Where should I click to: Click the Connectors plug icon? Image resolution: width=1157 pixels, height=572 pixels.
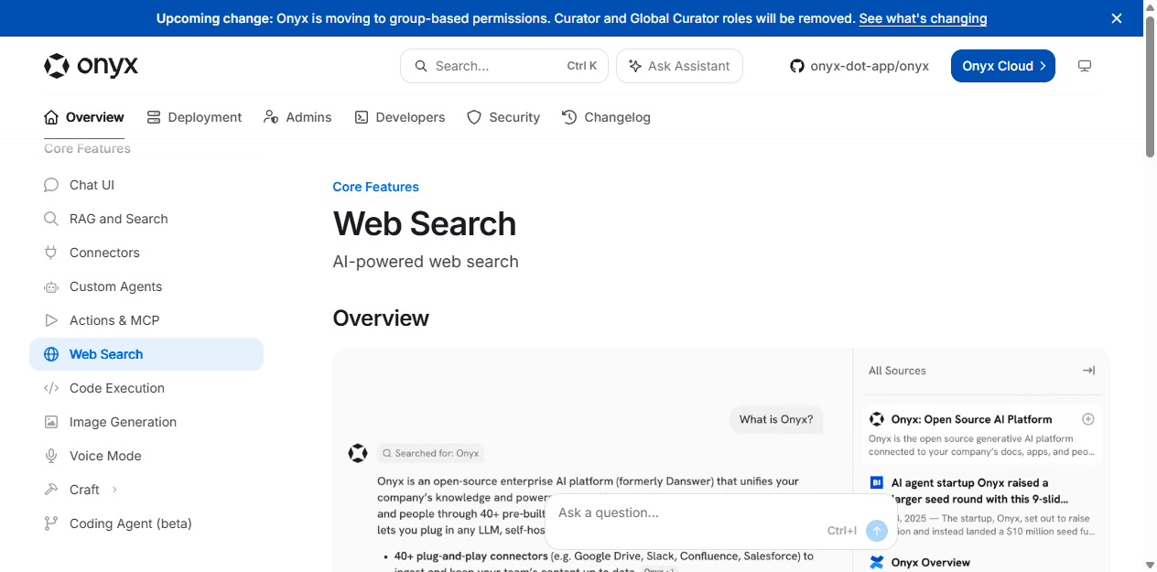51,253
